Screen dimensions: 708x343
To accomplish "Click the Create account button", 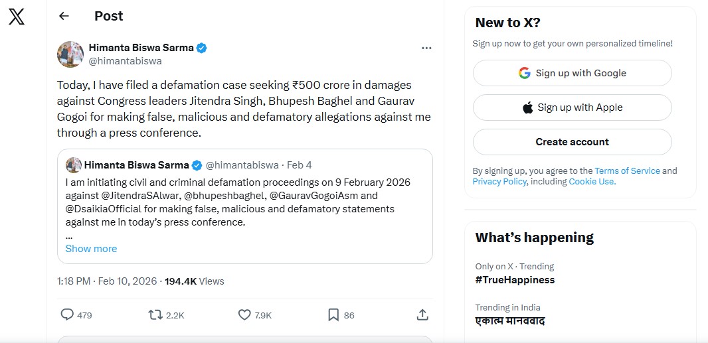I will pyautogui.click(x=572, y=142).
